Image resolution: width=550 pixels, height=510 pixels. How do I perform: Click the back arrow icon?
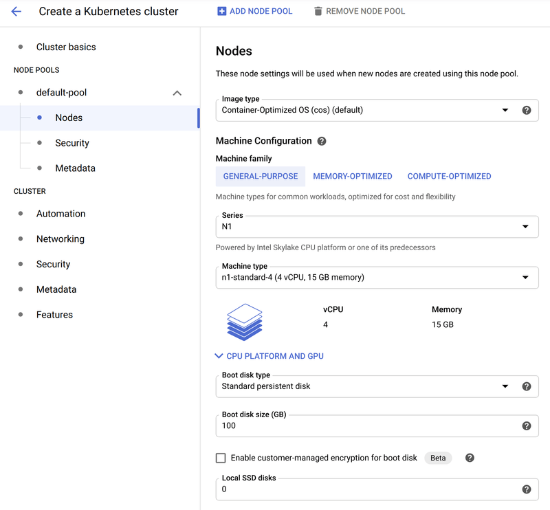point(16,12)
